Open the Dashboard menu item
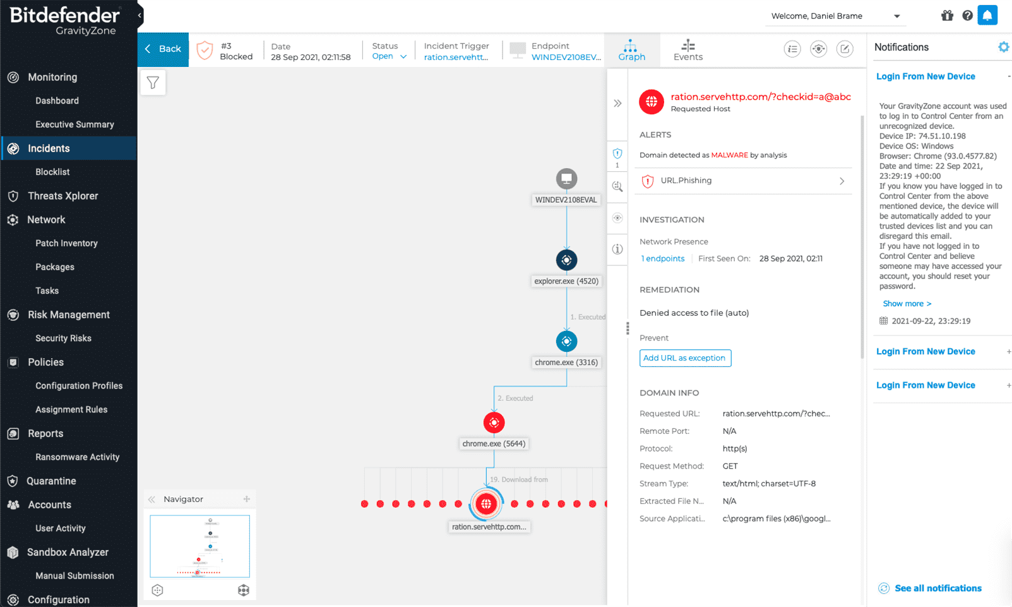Viewport: 1012px width, 607px height. pos(57,100)
